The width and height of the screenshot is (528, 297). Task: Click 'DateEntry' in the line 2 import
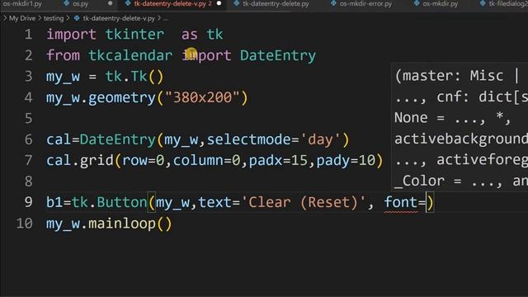point(278,55)
